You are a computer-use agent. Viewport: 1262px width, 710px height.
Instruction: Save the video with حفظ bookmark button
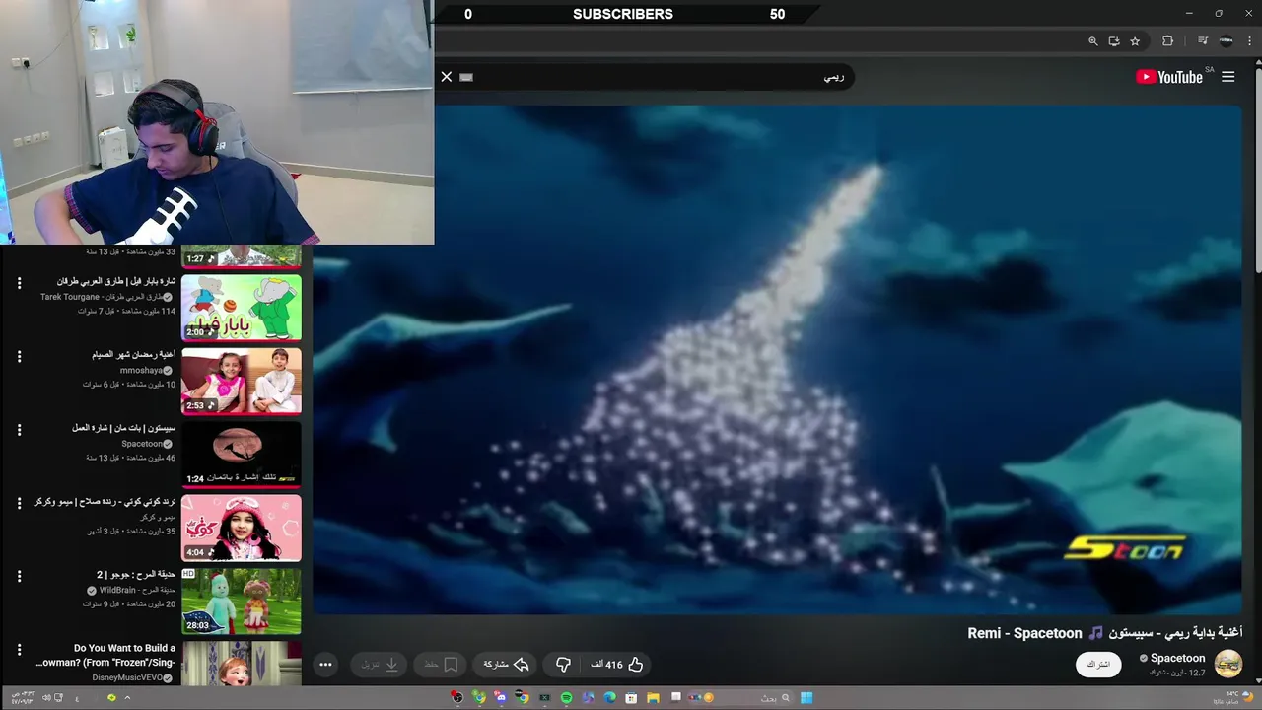click(440, 665)
